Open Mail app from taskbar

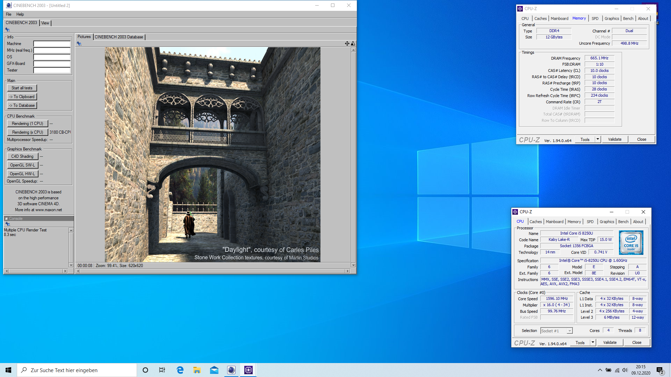pyautogui.click(x=214, y=370)
